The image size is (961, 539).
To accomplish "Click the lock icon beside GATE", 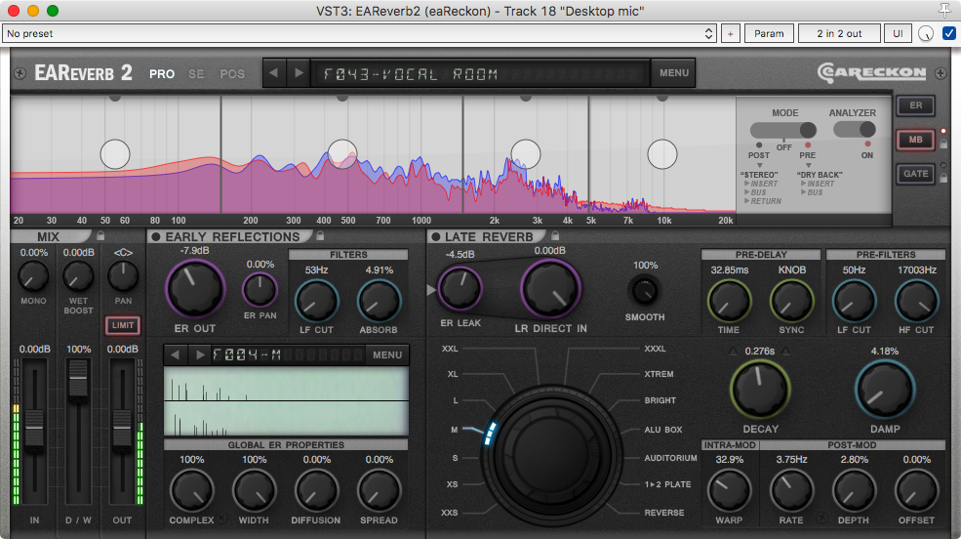I will coord(943,177).
